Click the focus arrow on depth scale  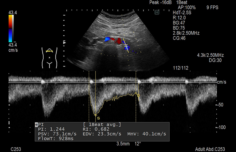click(x=64, y=42)
